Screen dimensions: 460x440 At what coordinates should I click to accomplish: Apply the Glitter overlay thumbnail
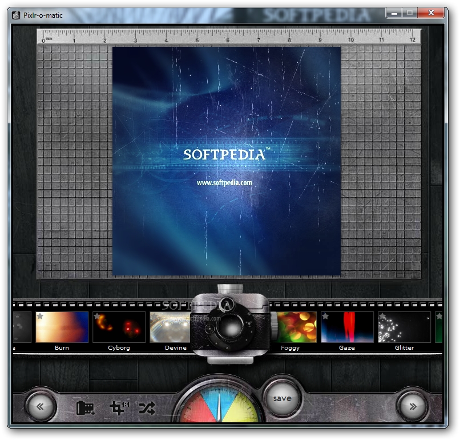[x=404, y=327]
